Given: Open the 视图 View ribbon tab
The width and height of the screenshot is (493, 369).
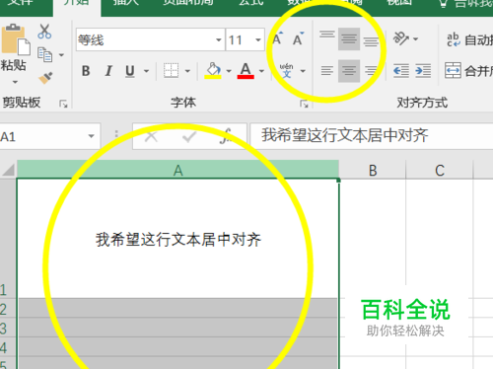Looking at the screenshot, I should coord(399,3).
